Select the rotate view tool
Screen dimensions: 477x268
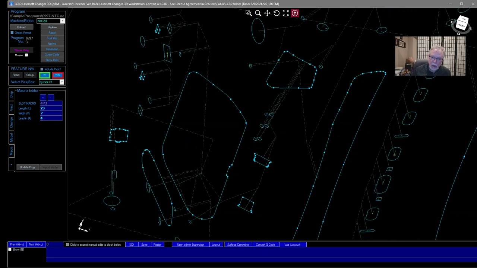click(277, 13)
